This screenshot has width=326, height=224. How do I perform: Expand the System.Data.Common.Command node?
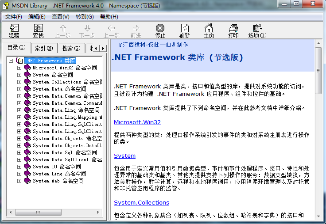(x=19, y=103)
